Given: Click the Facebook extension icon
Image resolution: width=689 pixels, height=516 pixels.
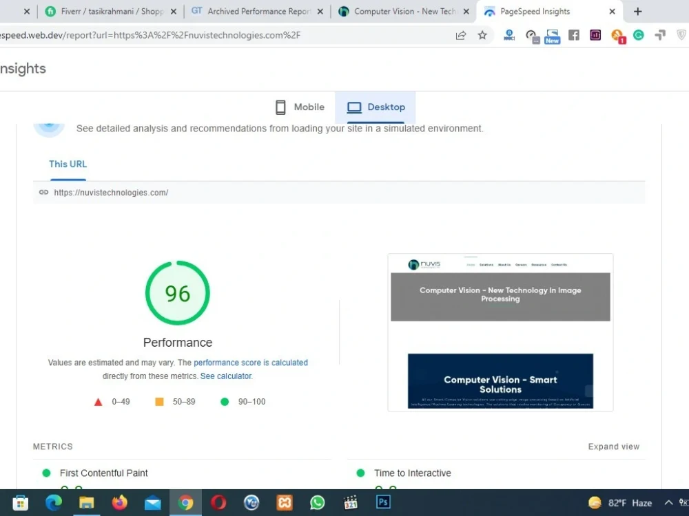Looking at the screenshot, I should 574,35.
